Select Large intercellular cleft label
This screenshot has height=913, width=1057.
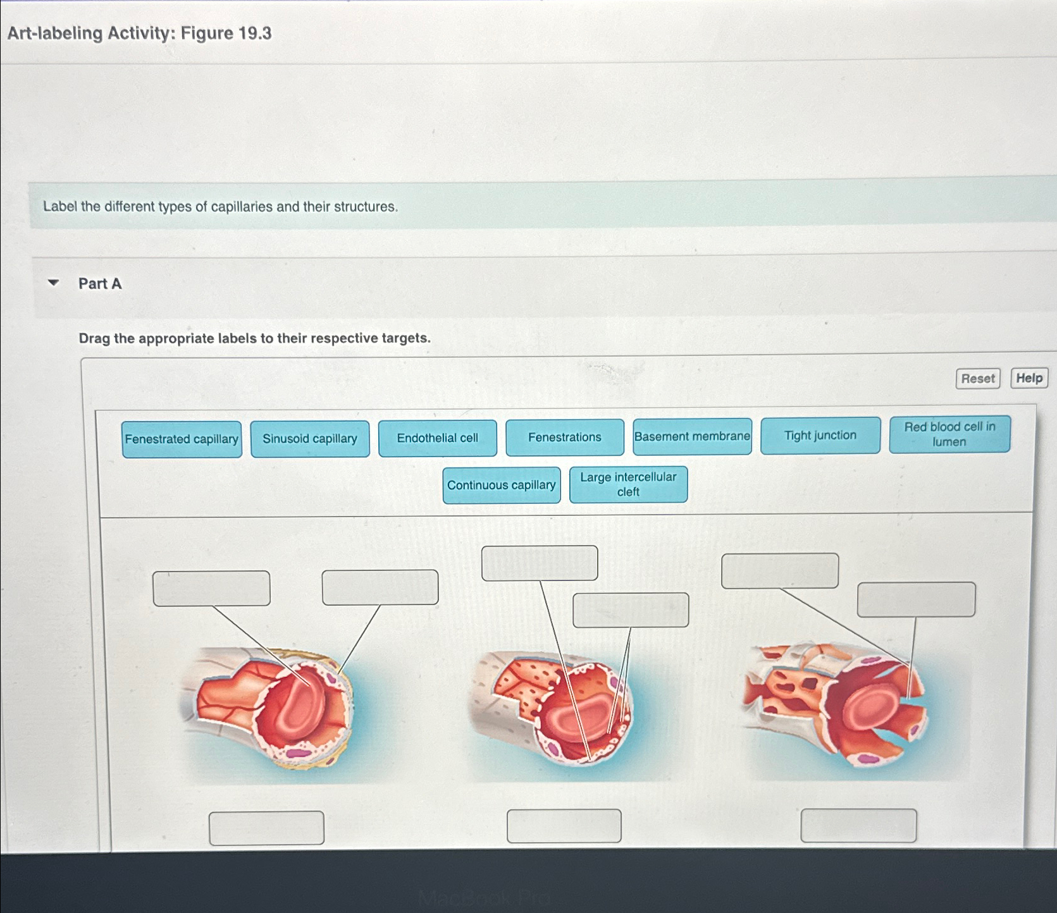[628, 484]
